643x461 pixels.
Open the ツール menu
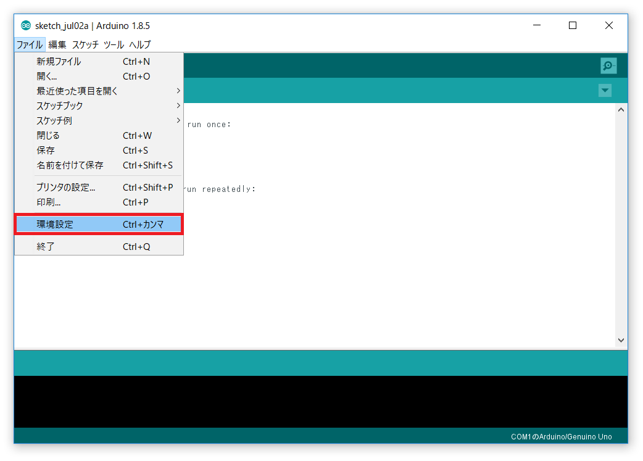click(114, 44)
